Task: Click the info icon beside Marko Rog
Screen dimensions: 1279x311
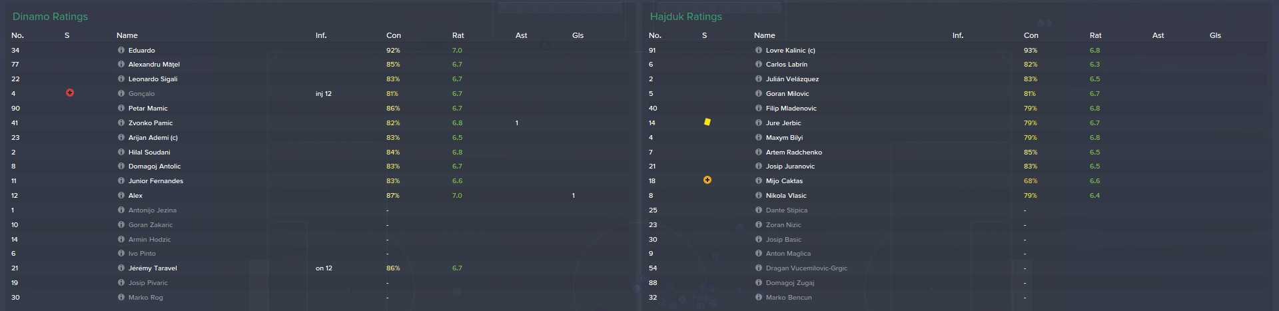Action: pyautogui.click(x=121, y=297)
